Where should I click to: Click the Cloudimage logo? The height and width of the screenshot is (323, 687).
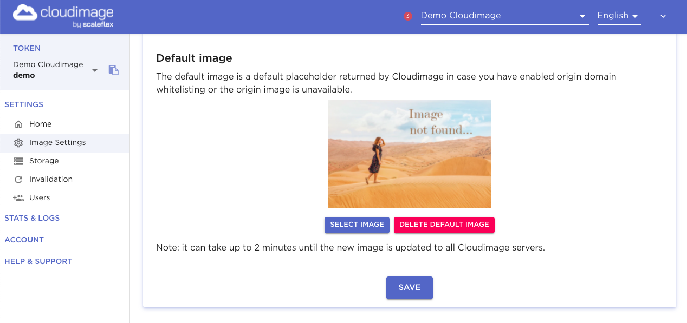[63, 16]
